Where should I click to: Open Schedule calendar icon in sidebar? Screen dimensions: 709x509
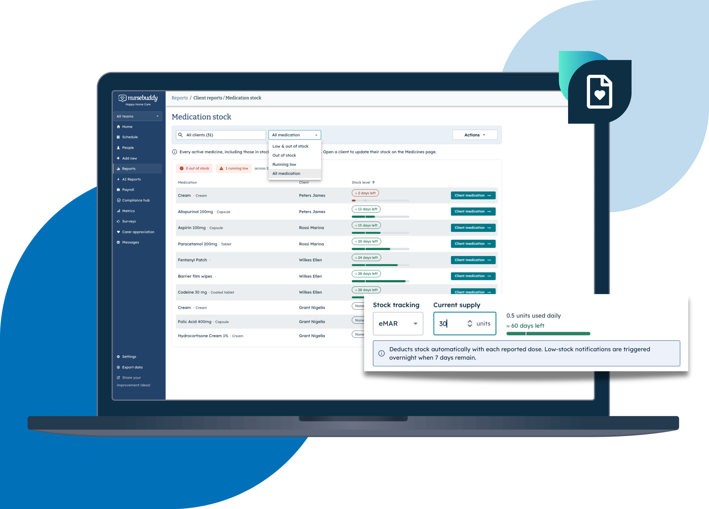tap(118, 137)
